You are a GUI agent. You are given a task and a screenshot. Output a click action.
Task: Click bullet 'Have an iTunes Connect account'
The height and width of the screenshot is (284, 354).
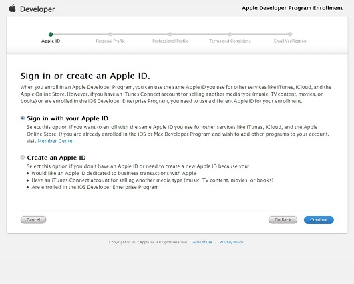(152, 180)
